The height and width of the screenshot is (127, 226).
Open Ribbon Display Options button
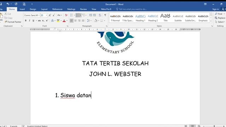pos(205,4)
